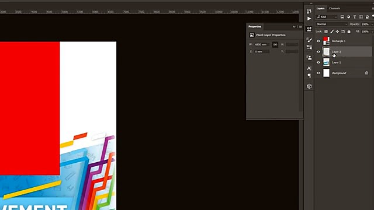Screen dimensions: 374x210
Task: Lock image pixels brush icon
Action: click(x=332, y=32)
